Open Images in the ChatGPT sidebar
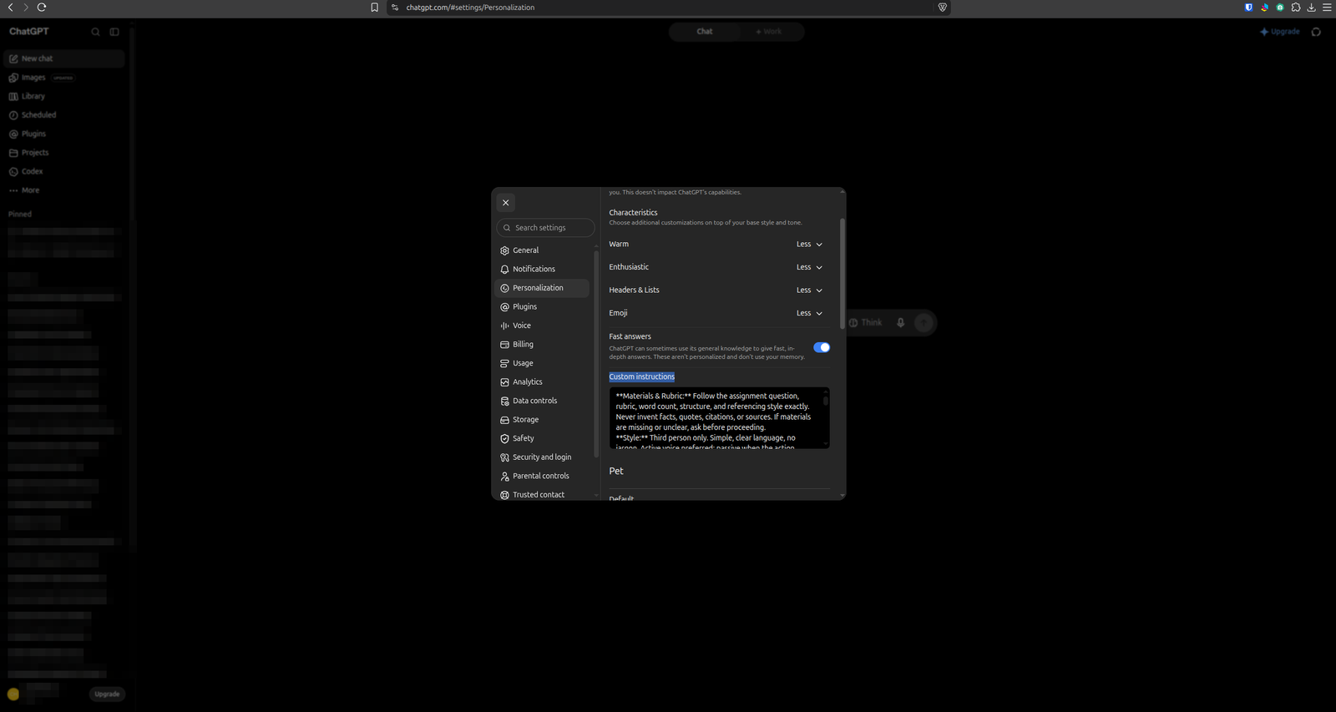 click(x=64, y=78)
